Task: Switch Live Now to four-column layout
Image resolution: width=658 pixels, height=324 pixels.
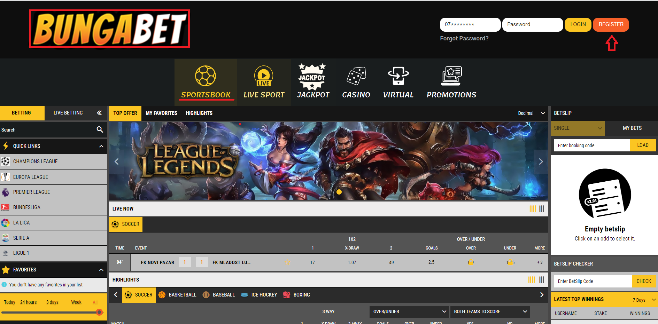Action: coord(533,209)
